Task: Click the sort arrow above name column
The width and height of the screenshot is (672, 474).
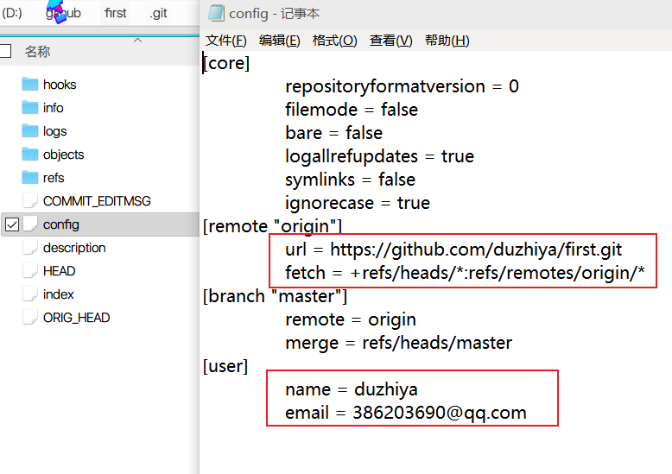Action: click(x=137, y=41)
